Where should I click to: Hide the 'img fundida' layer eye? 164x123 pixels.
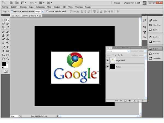pos(108,60)
